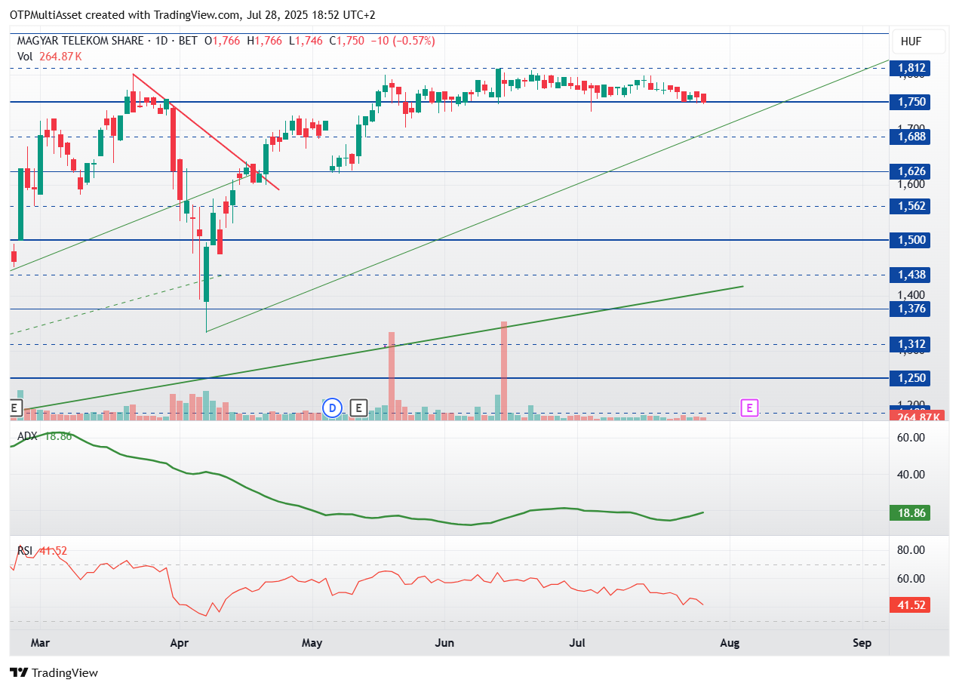Click the RSI value label 41.52 on axis
959x689 pixels.
pyautogui.click(x=911, y=604)
